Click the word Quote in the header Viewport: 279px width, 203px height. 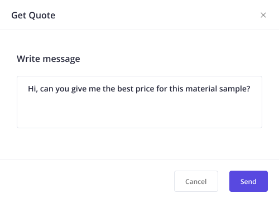[x=42, y=16]
